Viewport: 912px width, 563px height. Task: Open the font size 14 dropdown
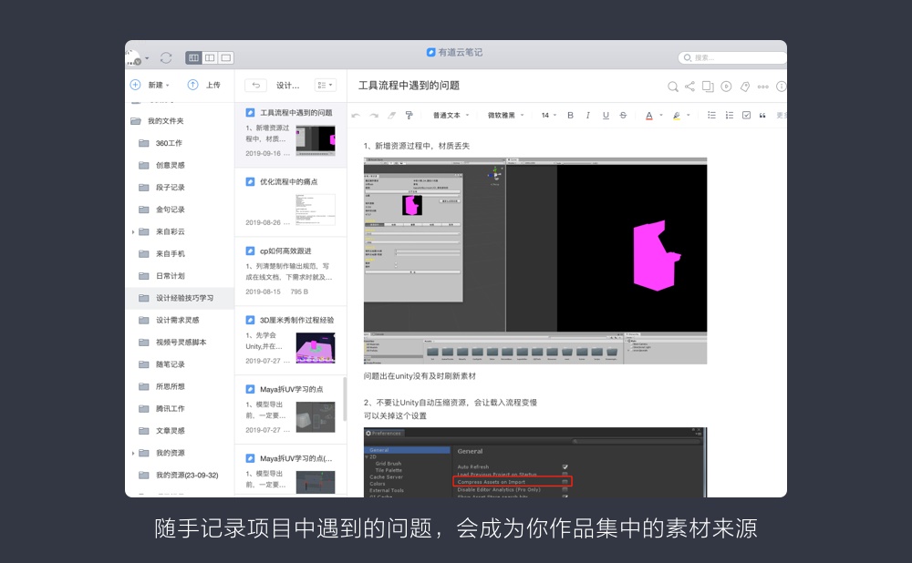click(545, 115)
